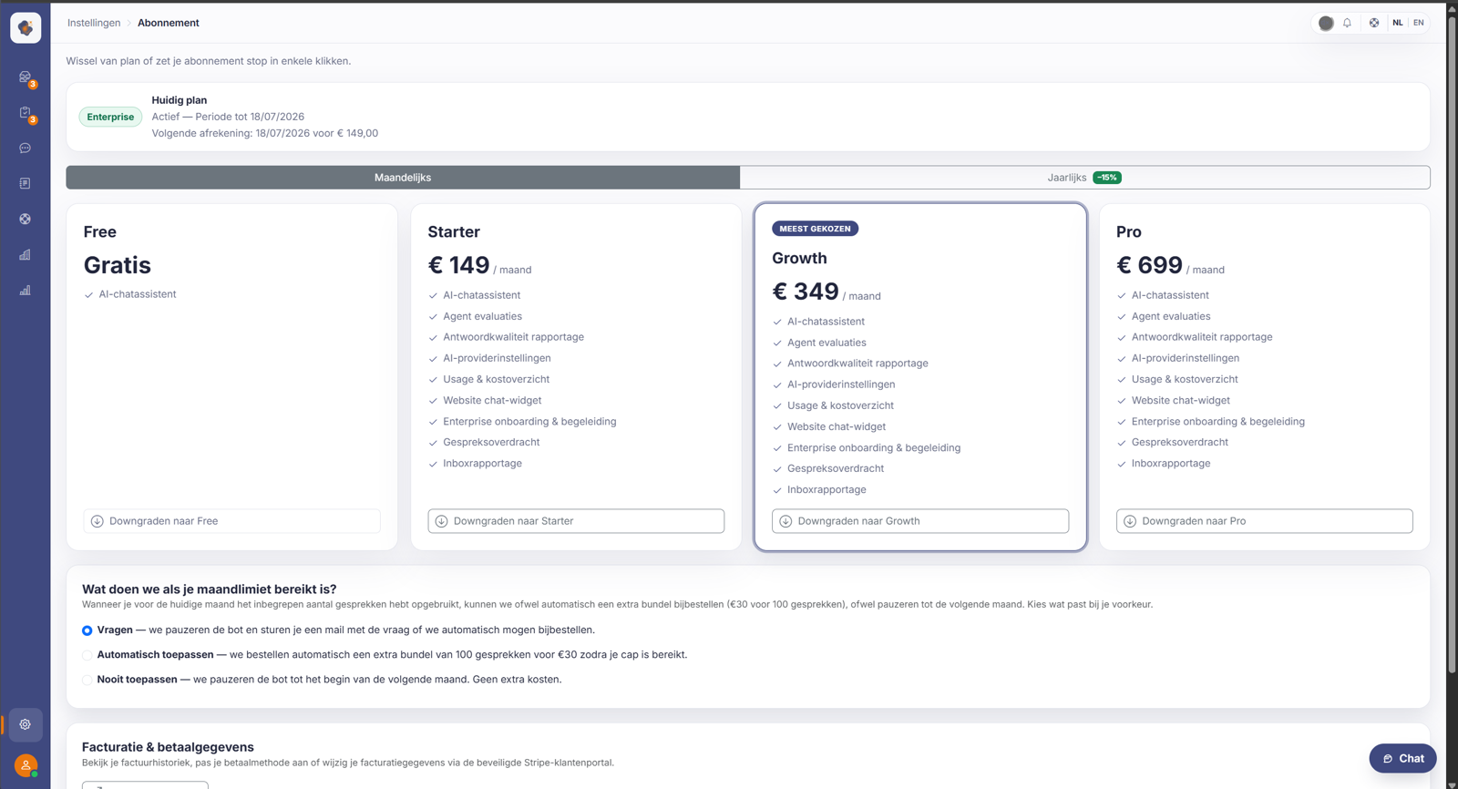1458x789 pixels.
Task: Open the document list icon in the sidebar
Action: [26, 184]
